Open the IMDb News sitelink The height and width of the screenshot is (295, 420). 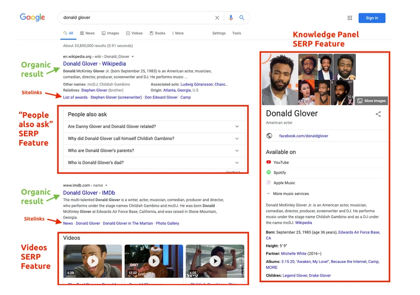(x=68, y=223)
